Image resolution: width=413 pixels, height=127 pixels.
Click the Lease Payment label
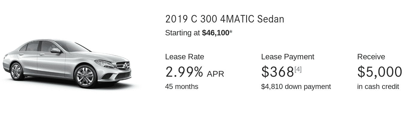287,57
